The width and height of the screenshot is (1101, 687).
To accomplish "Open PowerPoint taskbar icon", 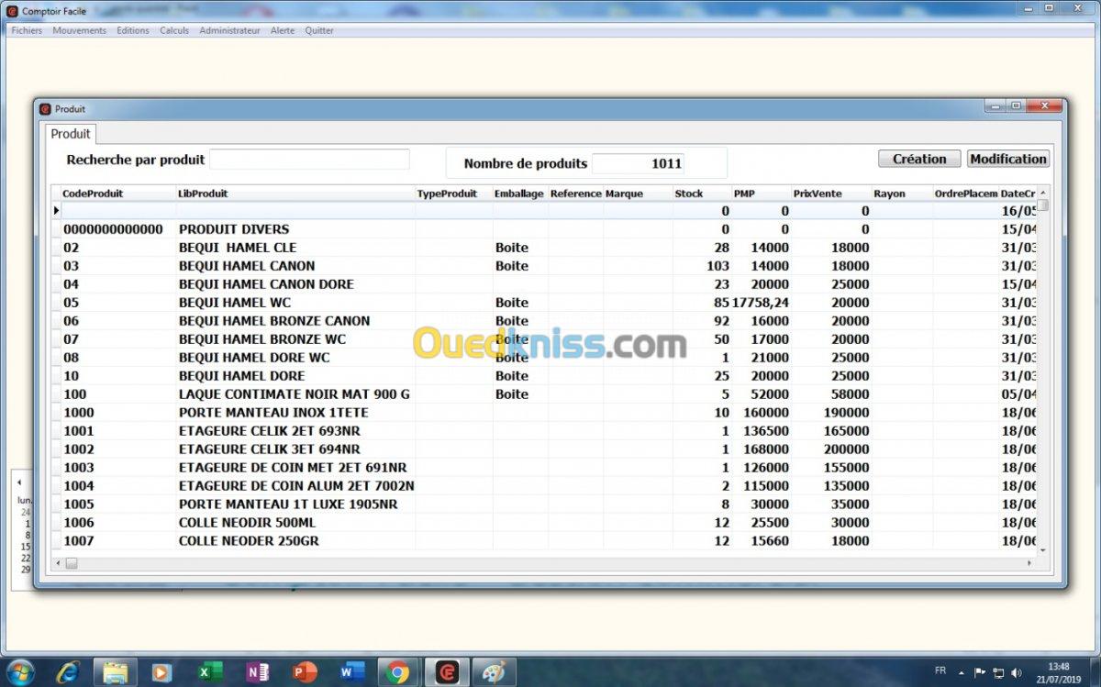I will point(305,672).
